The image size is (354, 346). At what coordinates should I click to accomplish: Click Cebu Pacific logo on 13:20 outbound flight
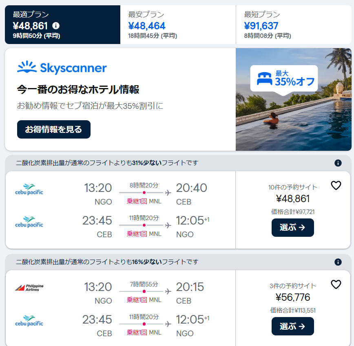[x=29, y=189]
